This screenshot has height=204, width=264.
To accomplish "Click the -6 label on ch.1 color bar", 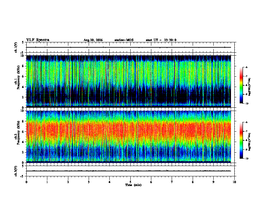I will (246, 67).
